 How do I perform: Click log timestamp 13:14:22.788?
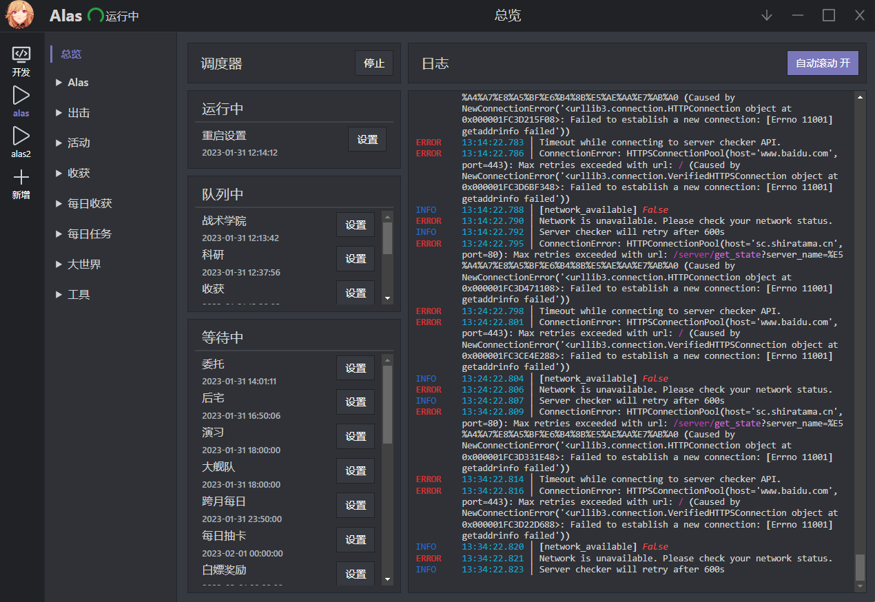pyautogui.click(x=493, y=210)
